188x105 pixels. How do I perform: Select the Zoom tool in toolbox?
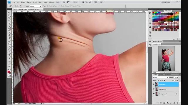9,67
